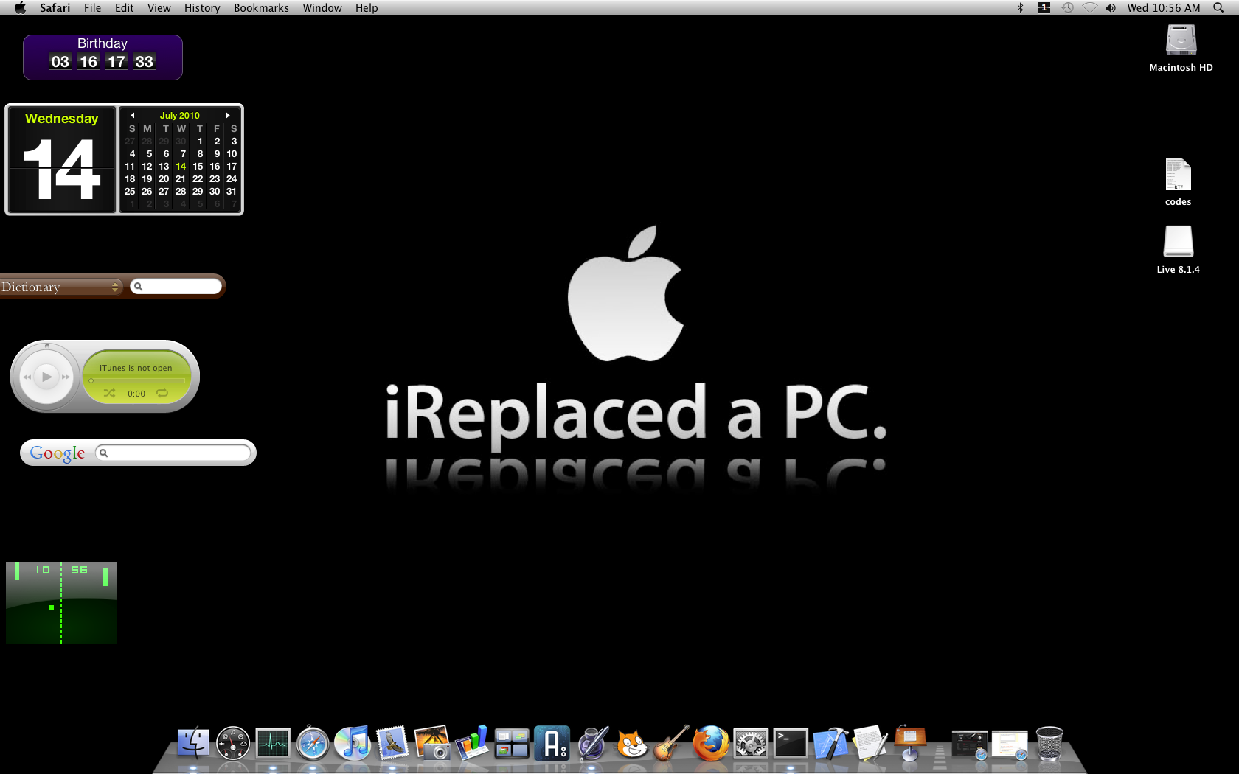This screenshot has height=774, width=1239.
Task: Select the Live 8.1.4 disk on desktop
Action: tap(1178, 242)
